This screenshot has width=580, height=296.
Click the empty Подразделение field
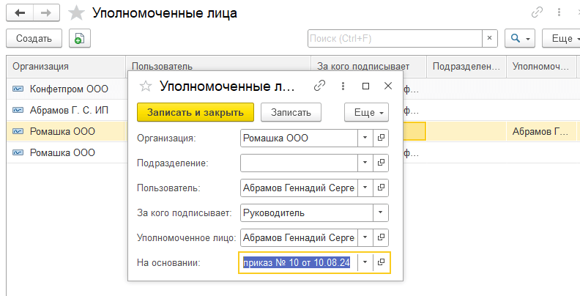point(299,163)
